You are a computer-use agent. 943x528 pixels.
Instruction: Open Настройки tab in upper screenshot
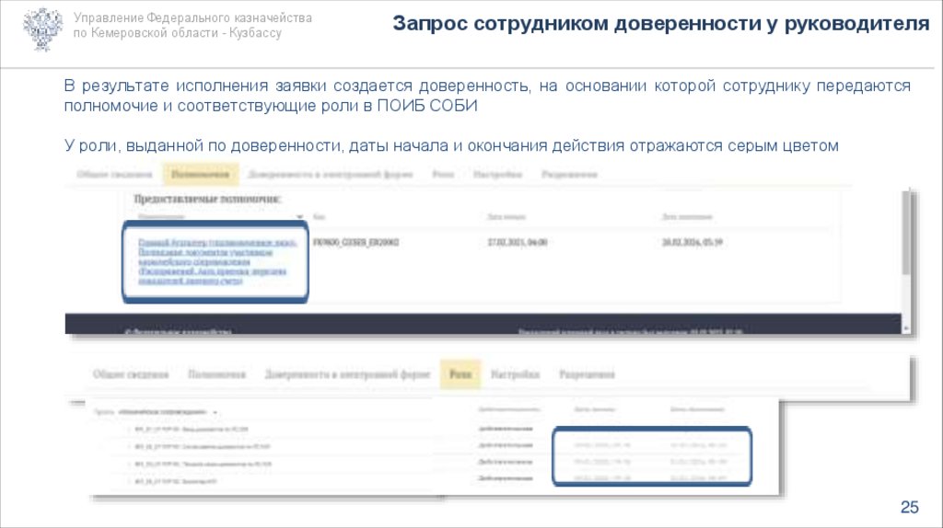(497, 174)
